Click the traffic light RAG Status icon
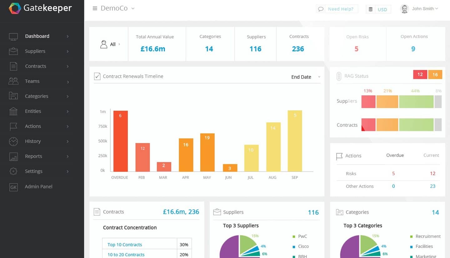Viewport: 450px width, 258px height. click(x=339, y=76)
